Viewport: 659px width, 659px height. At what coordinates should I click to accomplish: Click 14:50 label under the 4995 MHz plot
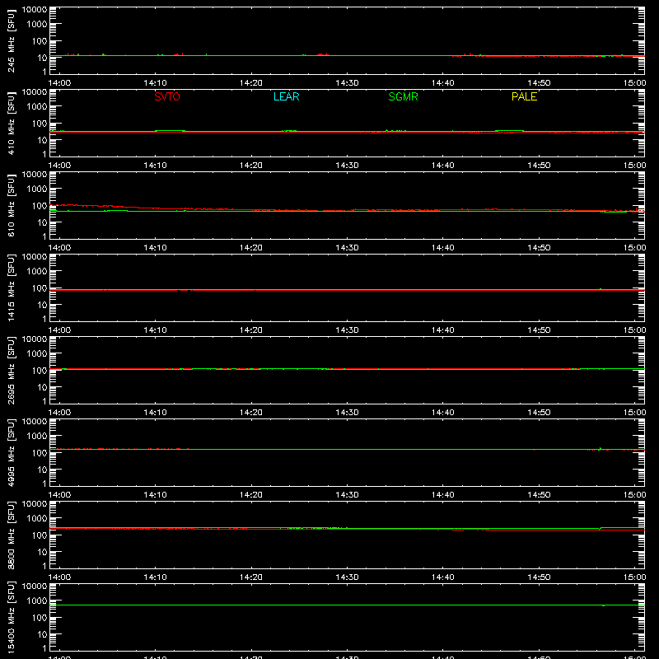coord(539,495)
